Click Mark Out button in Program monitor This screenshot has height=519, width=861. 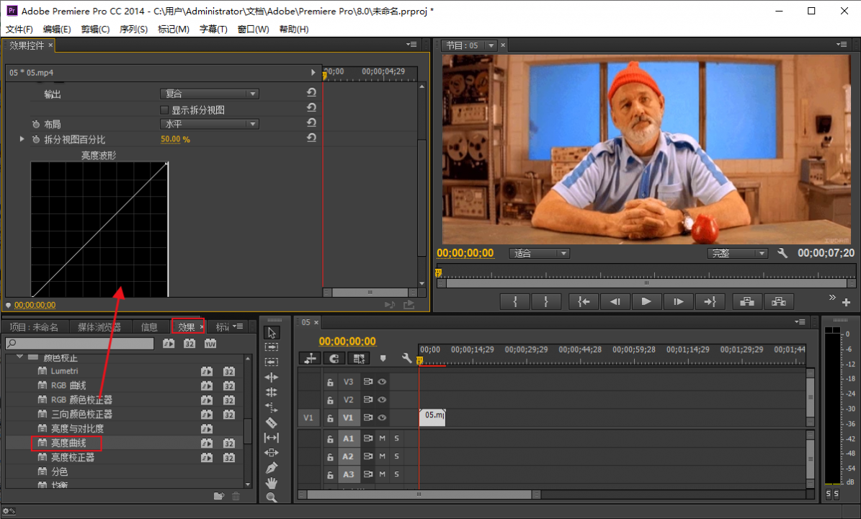[x=546, y=301]
